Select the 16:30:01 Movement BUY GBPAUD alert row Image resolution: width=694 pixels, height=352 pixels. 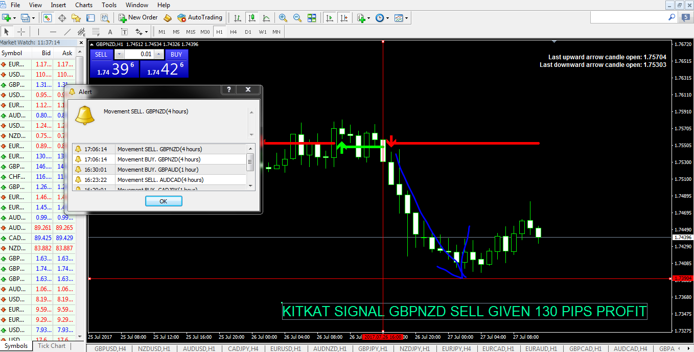pyautogui.click(x=159, y=170)
